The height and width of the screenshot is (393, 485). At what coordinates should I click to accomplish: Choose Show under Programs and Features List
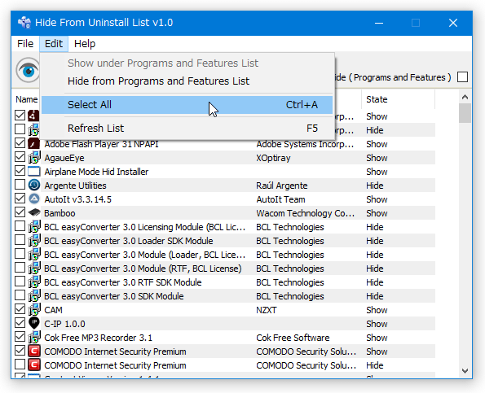click(187, 63)
